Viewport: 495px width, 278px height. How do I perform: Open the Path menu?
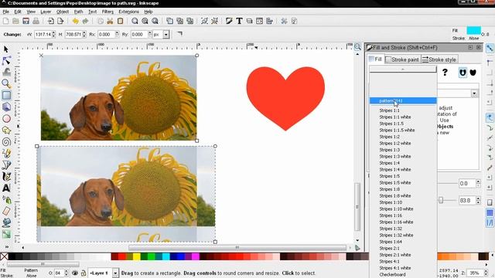[78, 12]
